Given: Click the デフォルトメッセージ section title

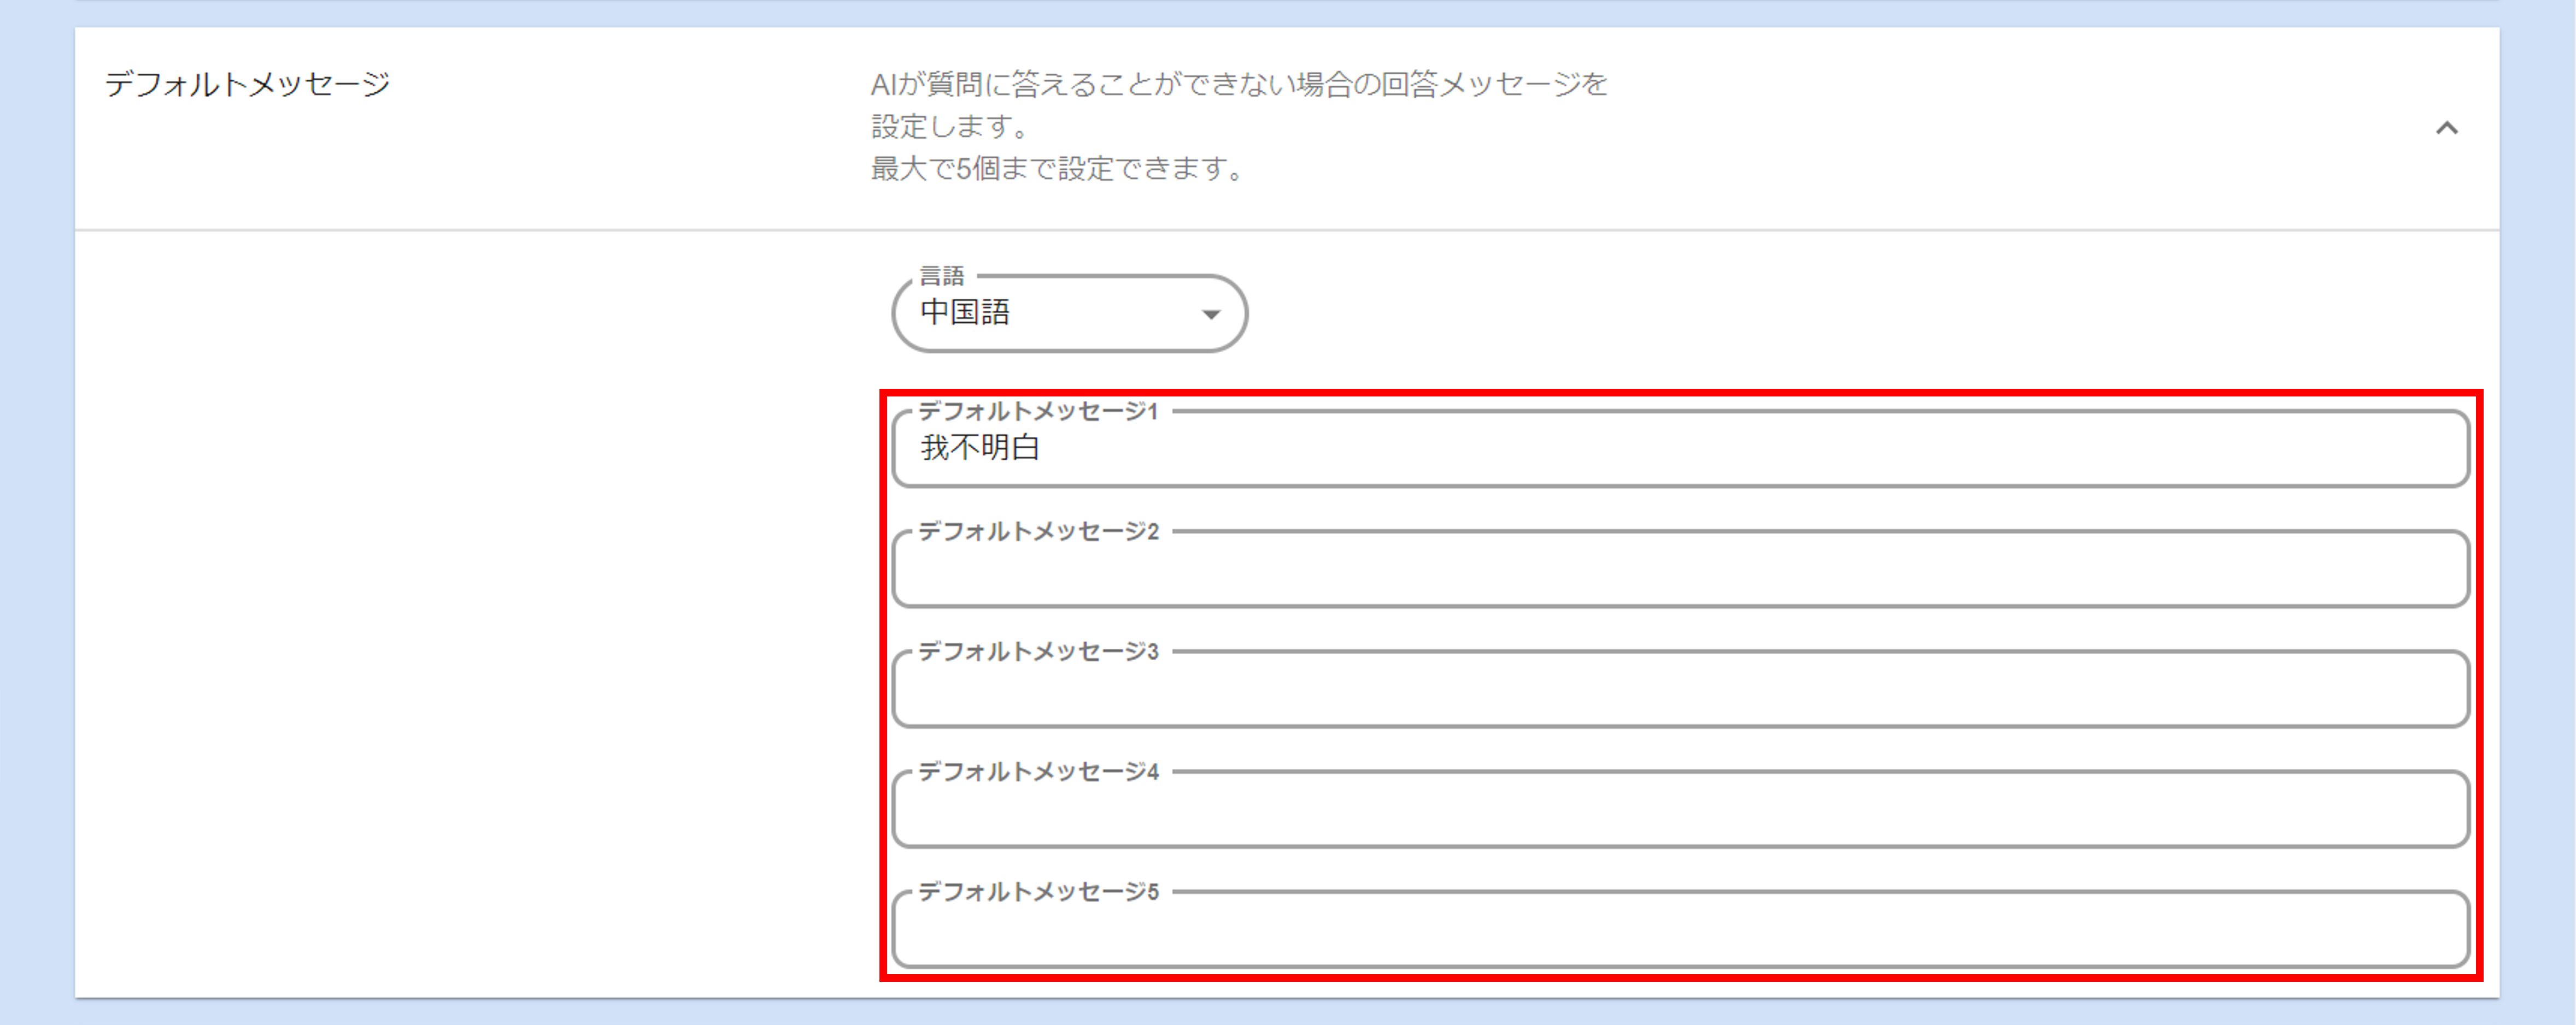Looking at the screenshot, I should [x=247, y=84].
